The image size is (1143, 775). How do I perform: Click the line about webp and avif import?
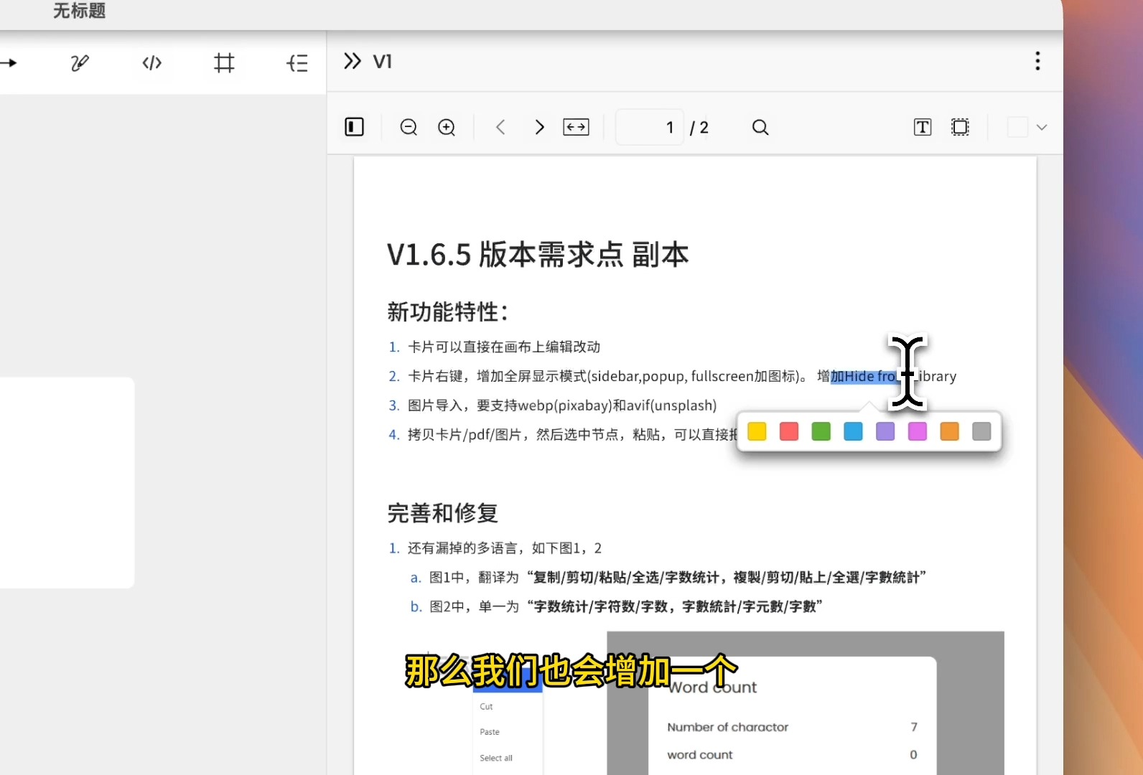pos(562,405)
